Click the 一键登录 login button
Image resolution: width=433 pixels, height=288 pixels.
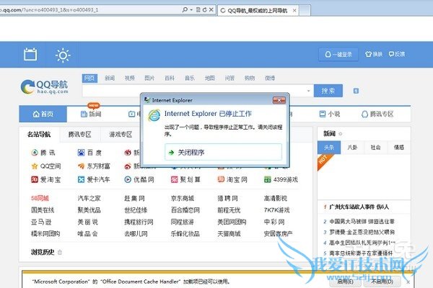coord(338,54)
